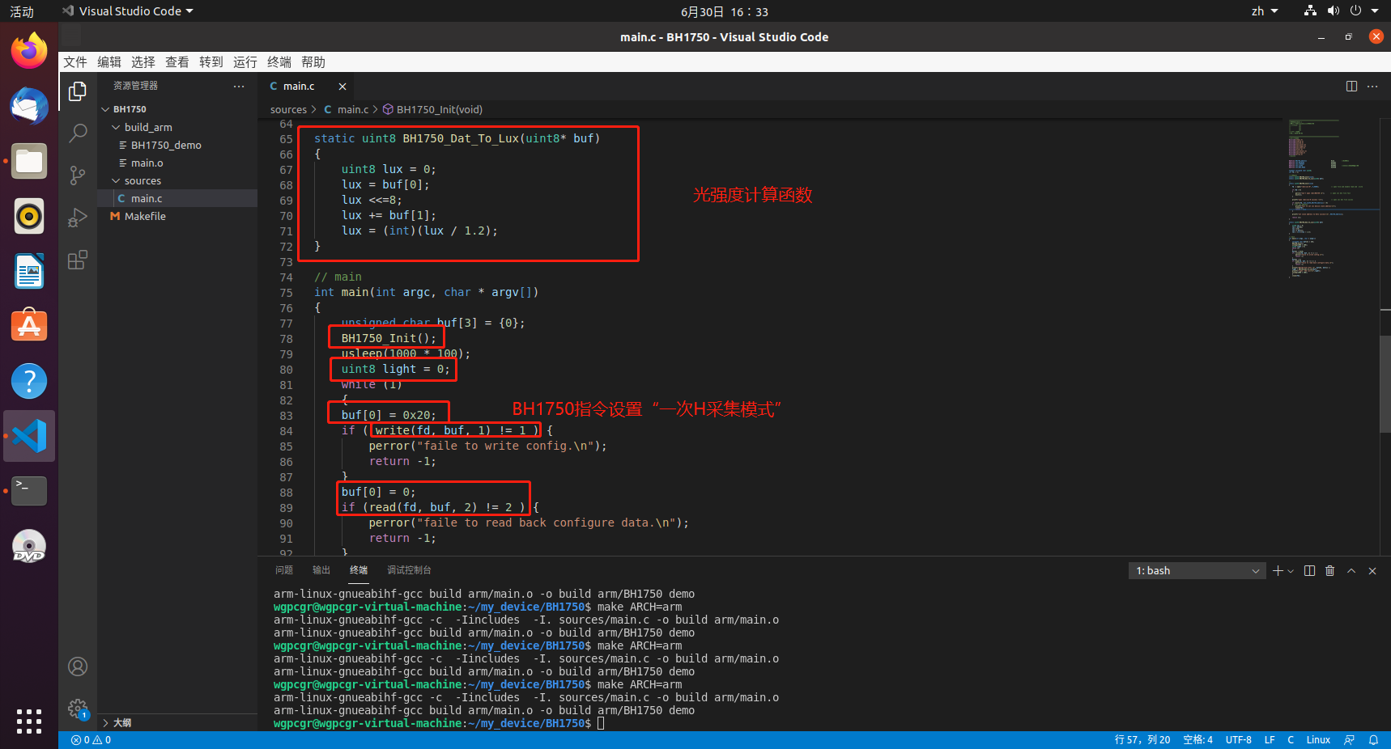
Task: Select the main.c editor tab
Action: point(307,87)
